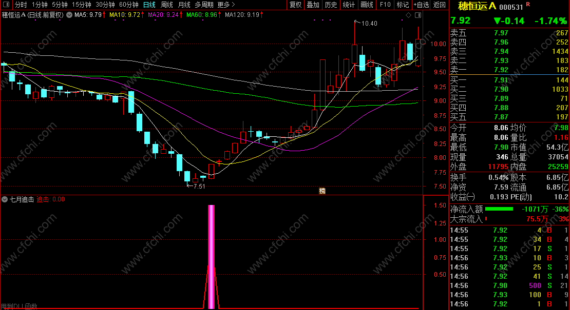Open 复权 adjustment options
Image resolution: width=570 pixels, height=310 pixels.
296,5
